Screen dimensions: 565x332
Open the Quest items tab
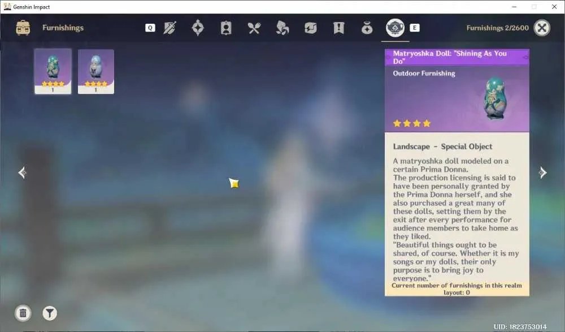(338, 28)
